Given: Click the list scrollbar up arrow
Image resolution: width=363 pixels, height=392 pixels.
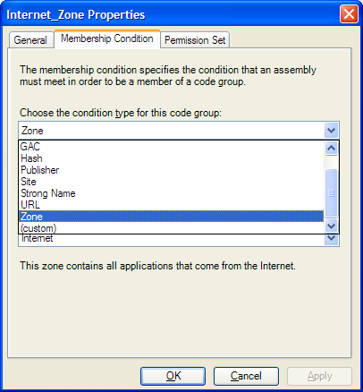Looking at the screenshot, I should [331, 148].
